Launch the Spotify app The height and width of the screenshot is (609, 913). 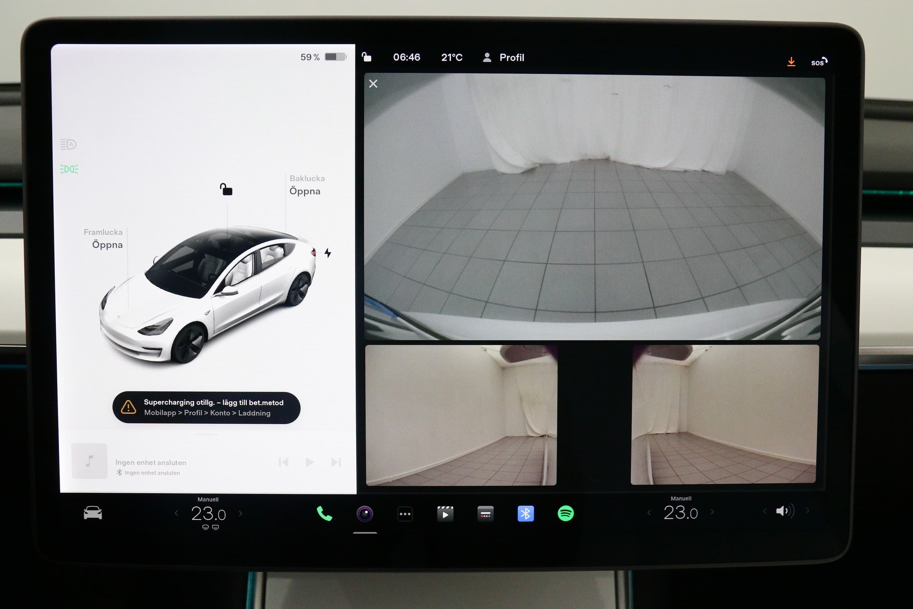pyautogui.click(x=566, y=513)
